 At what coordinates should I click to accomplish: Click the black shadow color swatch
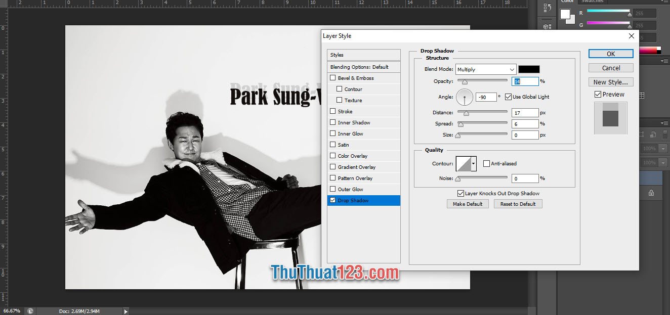[529, 69]
